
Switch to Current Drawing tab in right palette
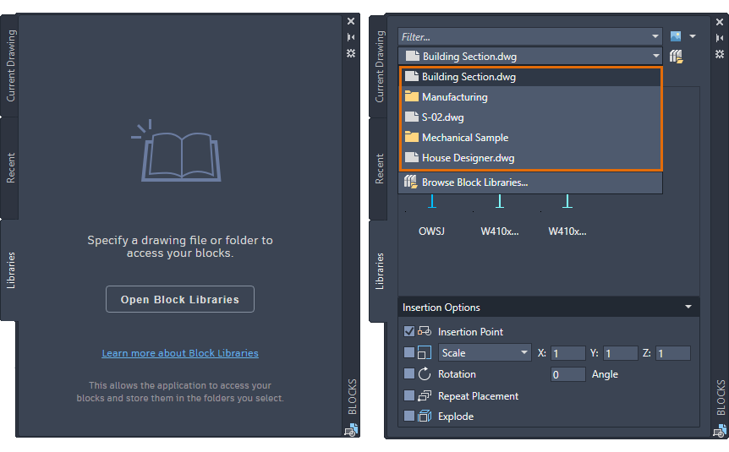click(x=380, y=67)
